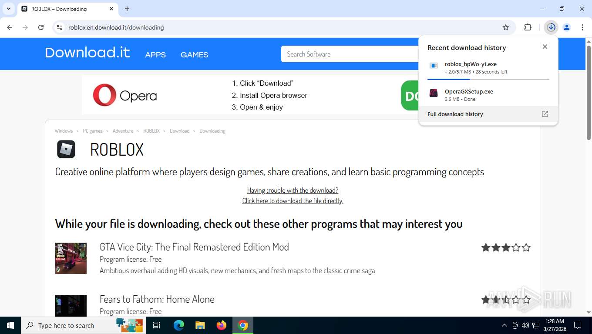Go back to previous page
This screenshot has width=592, height=334.
[10, 27]
